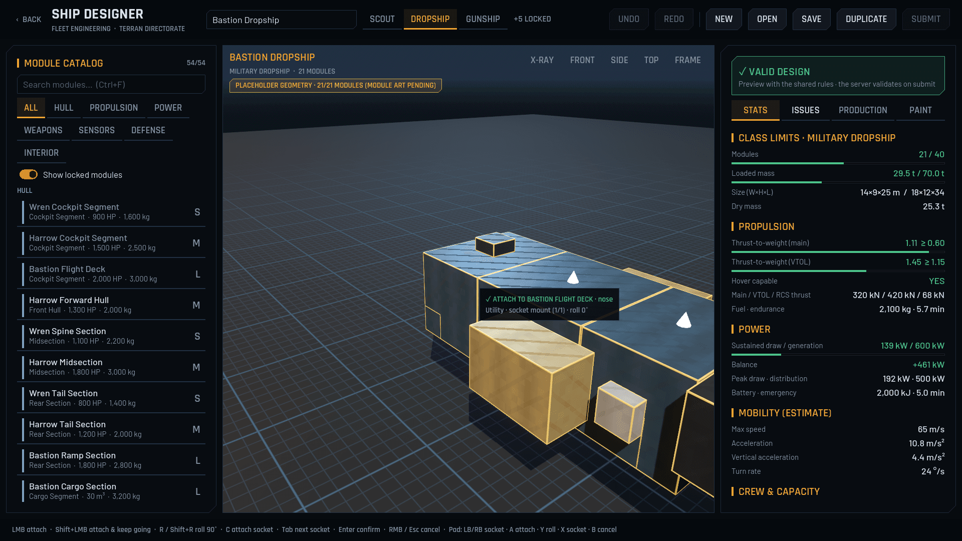962x541 pixels.
Task: Switch viewport to Side view
Action: click(619, 60)
